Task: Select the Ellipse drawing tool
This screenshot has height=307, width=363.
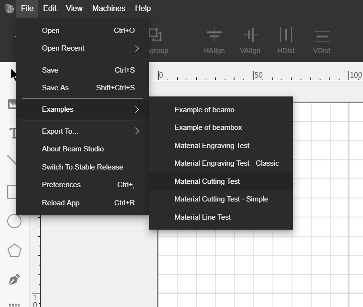Action: tap(14, 221)
